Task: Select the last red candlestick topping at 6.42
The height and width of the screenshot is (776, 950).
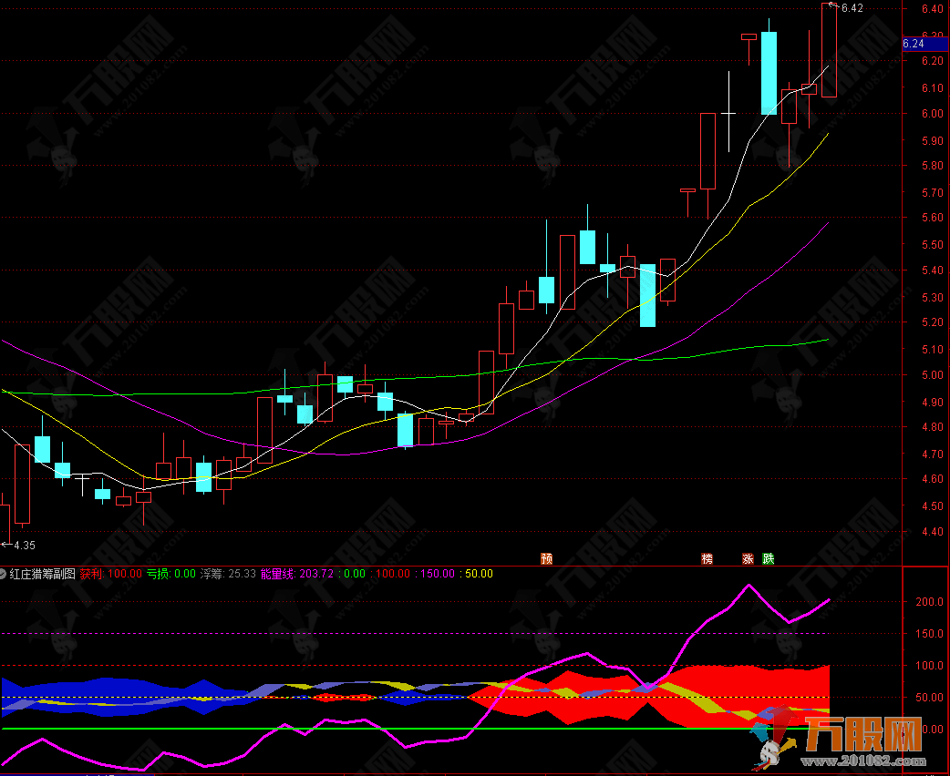Action: tap(829, 50)
